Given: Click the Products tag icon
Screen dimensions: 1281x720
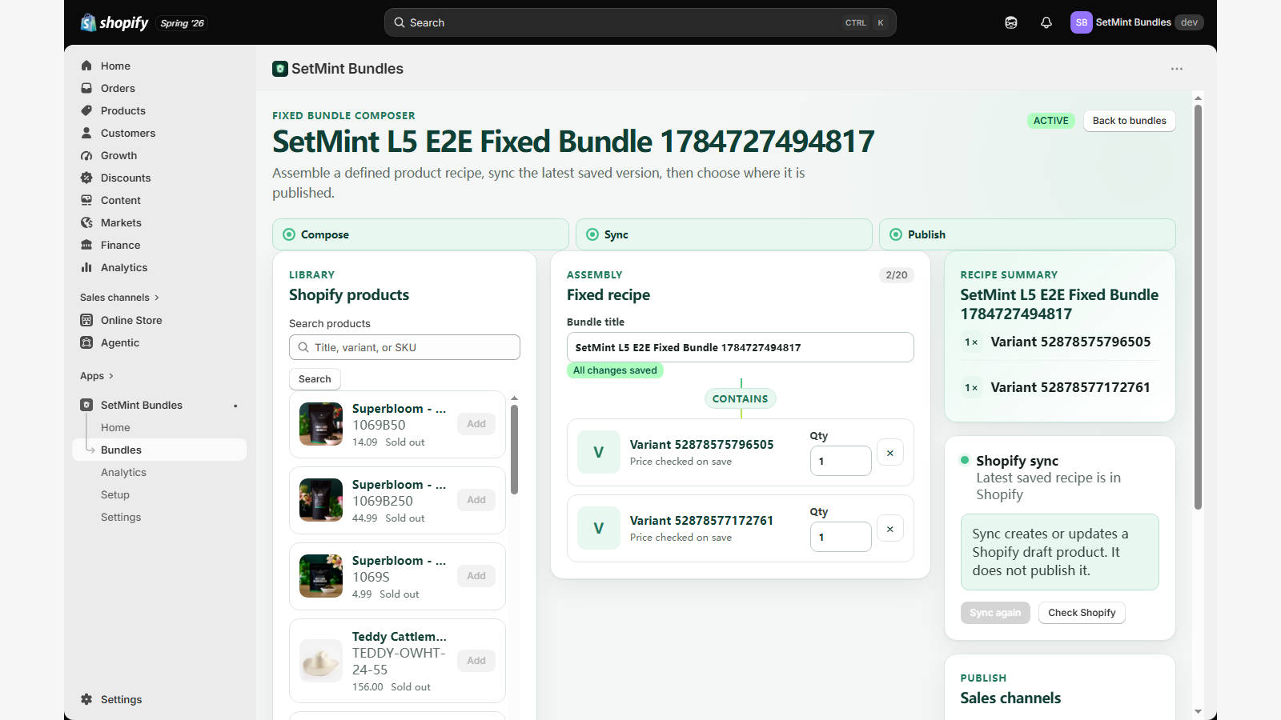Looking at the screenshot, I should 86,110.
